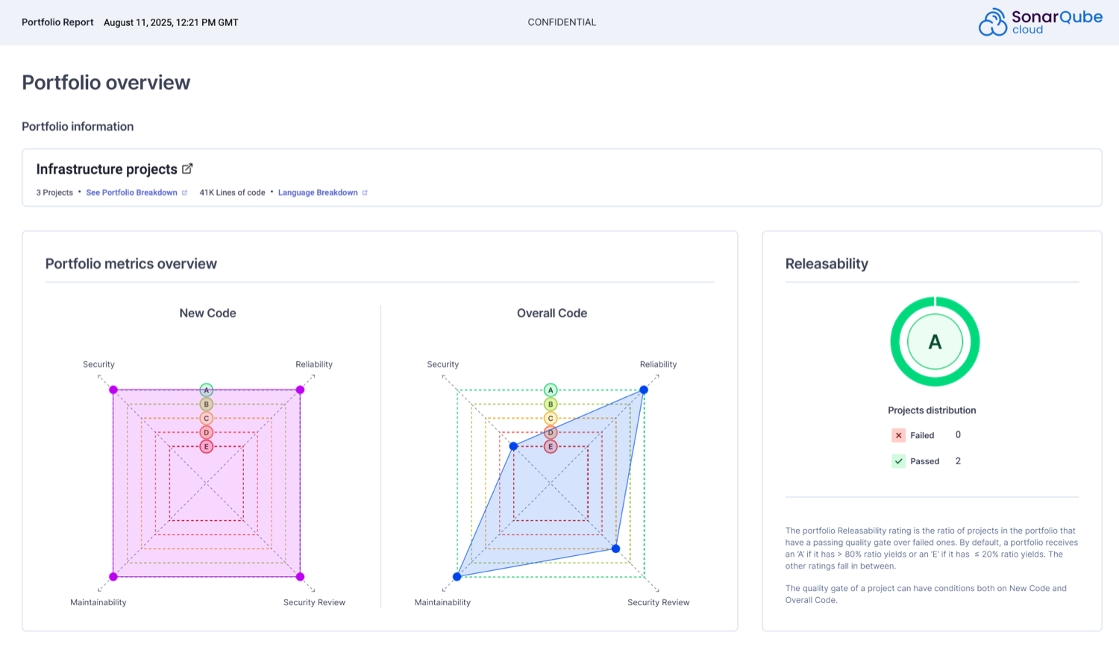Open the See Portfolio Breakdown link
Viewport: 1119px width, 653px height.
[x=131, y=192]
